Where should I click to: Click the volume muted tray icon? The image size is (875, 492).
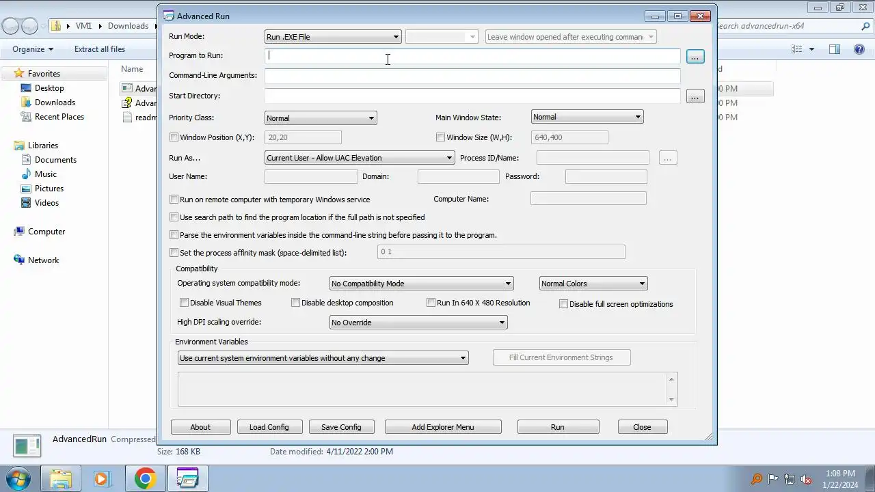pyautogui.click(x=806, y=479)
